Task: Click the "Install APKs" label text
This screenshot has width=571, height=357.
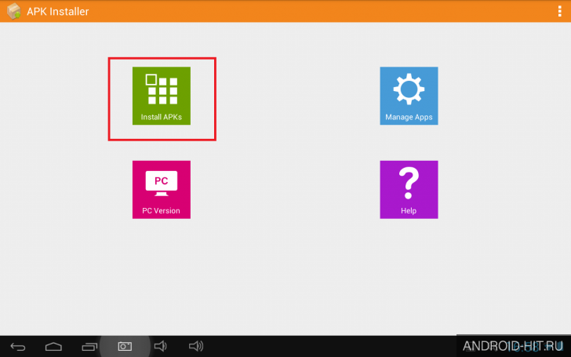Action: pos(162,117)
